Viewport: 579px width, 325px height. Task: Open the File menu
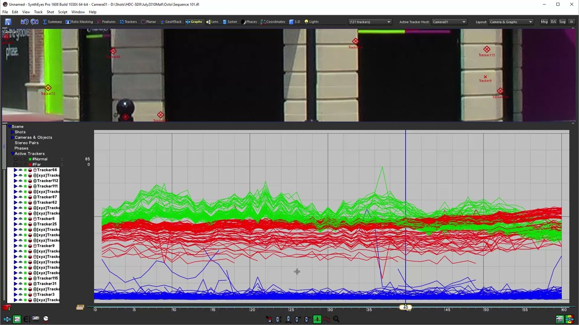click(5, 12)
